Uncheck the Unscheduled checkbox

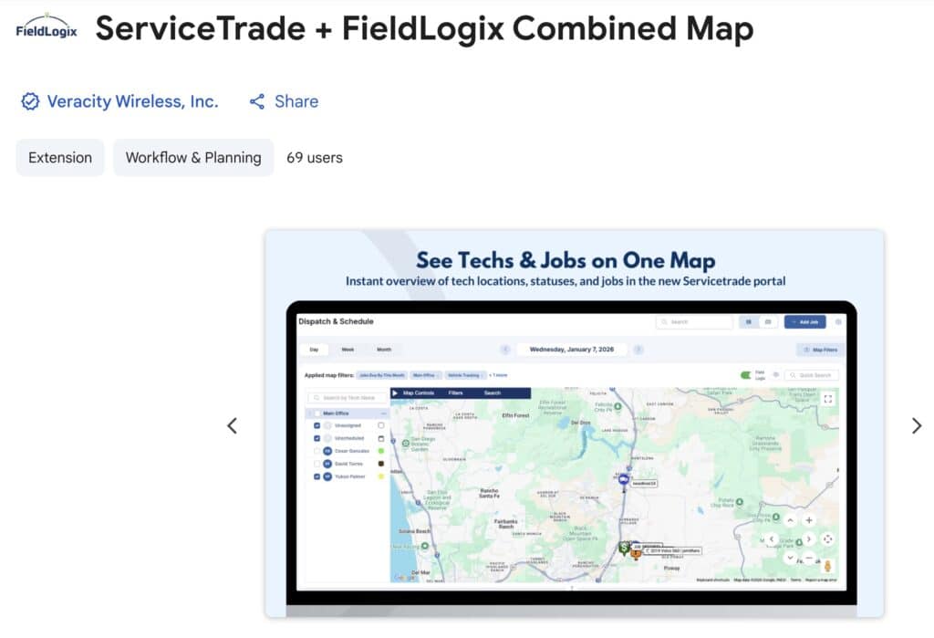317,438
